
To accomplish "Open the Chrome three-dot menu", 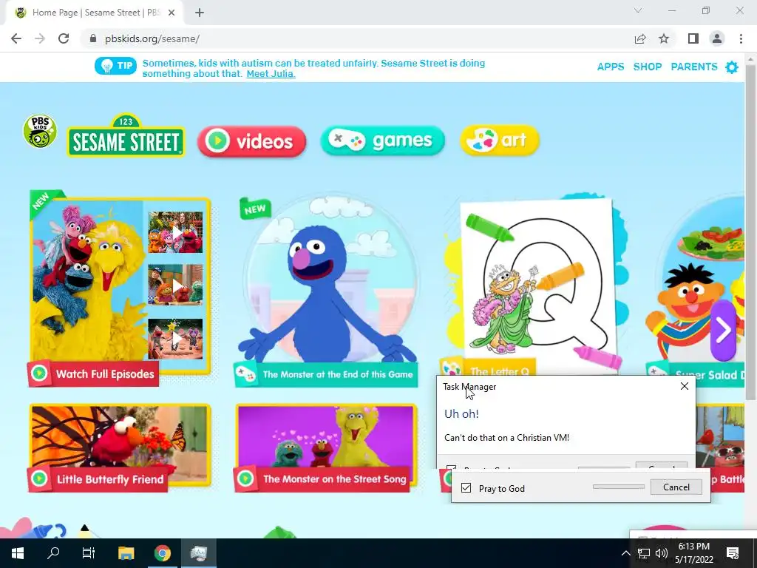I will point(741,38).
